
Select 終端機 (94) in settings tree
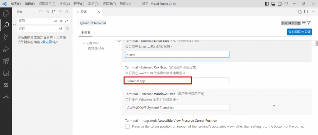96,49
